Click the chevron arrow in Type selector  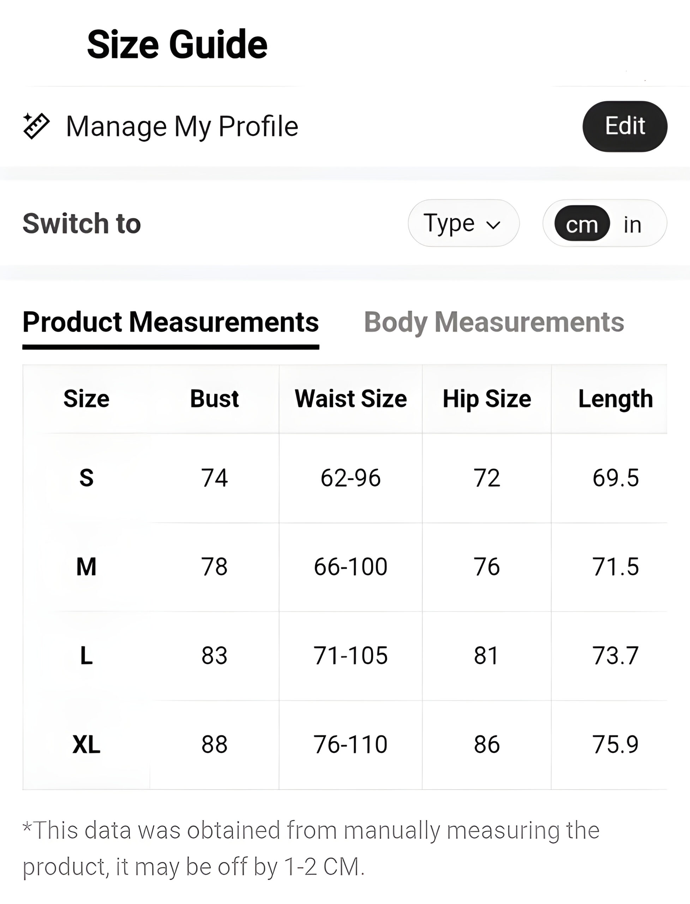click(x=493, y=224)
